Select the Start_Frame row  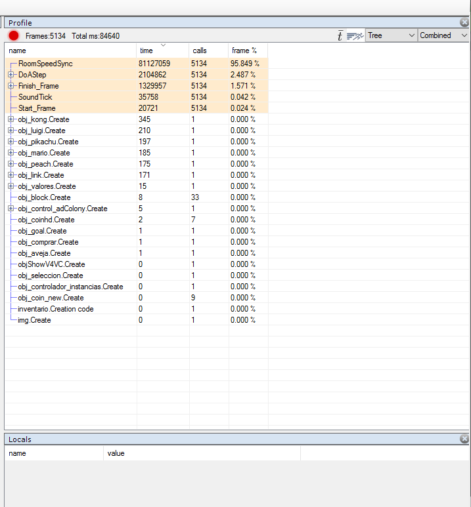[x=137, y=108]
